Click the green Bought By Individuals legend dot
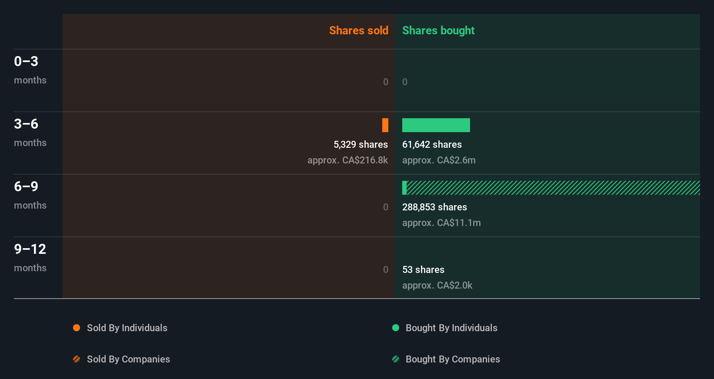This screenshot has height=379, width=714. pyautogui.click(x=396, y=328)
